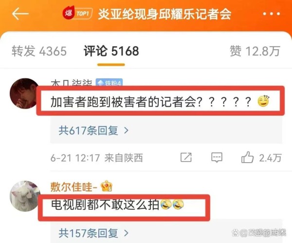292x243 pixels.
Task: Tap the red 爆 hot badge icon
Action: 68,13
